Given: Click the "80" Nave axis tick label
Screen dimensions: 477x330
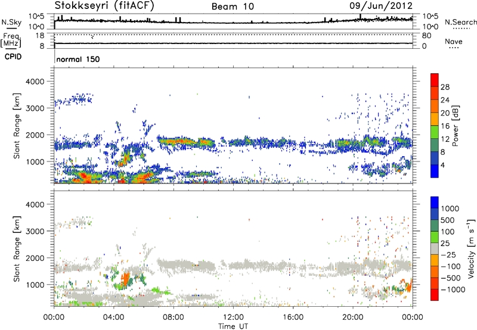Looking at the screenshot, I should click(426, 36).
